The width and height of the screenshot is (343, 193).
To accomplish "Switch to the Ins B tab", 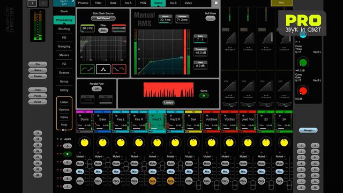I will [173, 3].
